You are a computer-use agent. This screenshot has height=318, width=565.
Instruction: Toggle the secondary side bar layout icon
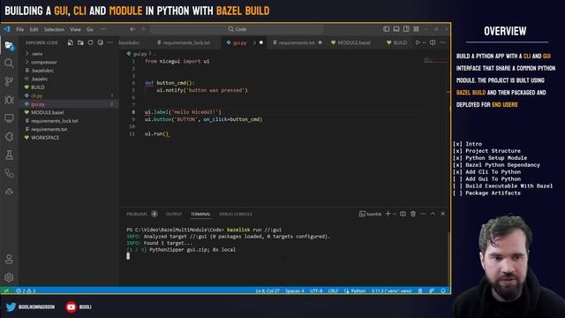406,29
